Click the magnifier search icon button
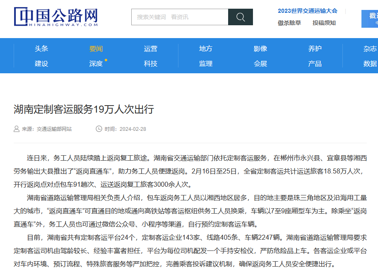Image resolution: width=378 pixels, height=272 pixels. click(241, 17)
